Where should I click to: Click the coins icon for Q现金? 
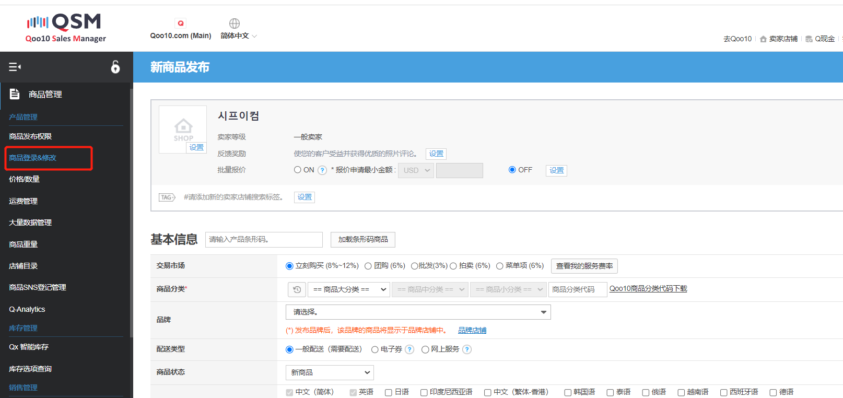[809, 39]
